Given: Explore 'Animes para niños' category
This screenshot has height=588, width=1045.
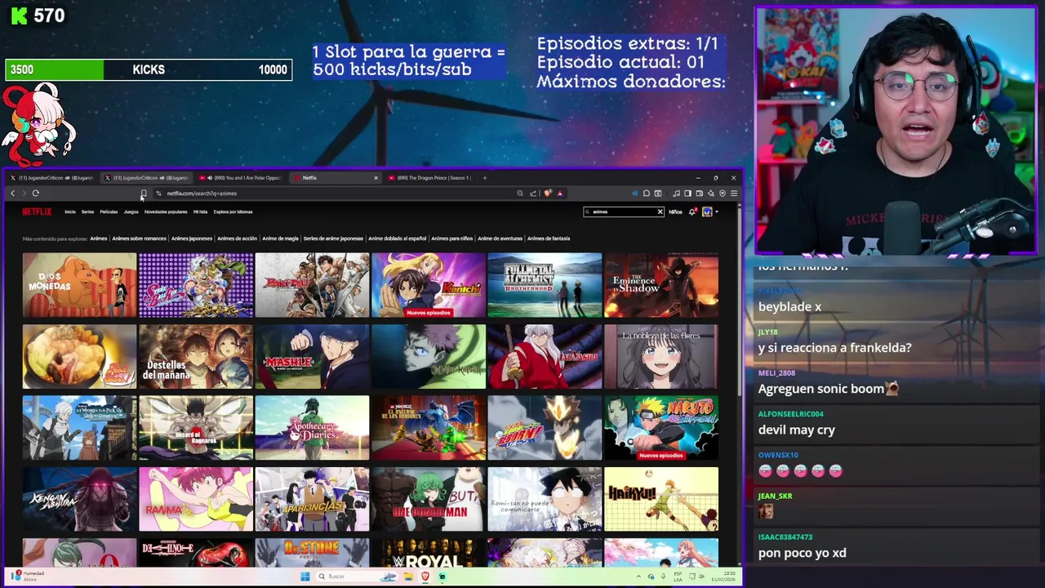Looking at the screenshot, I should point(452,238).
